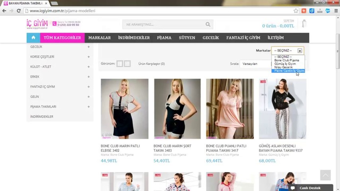Open the Canlı Destek chat button
The height and width of the screenshot is (191, 340).
click(x=310, y=188)
